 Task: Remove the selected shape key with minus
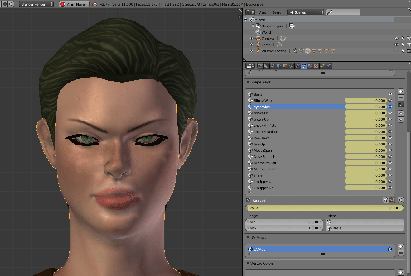(401, 98)
